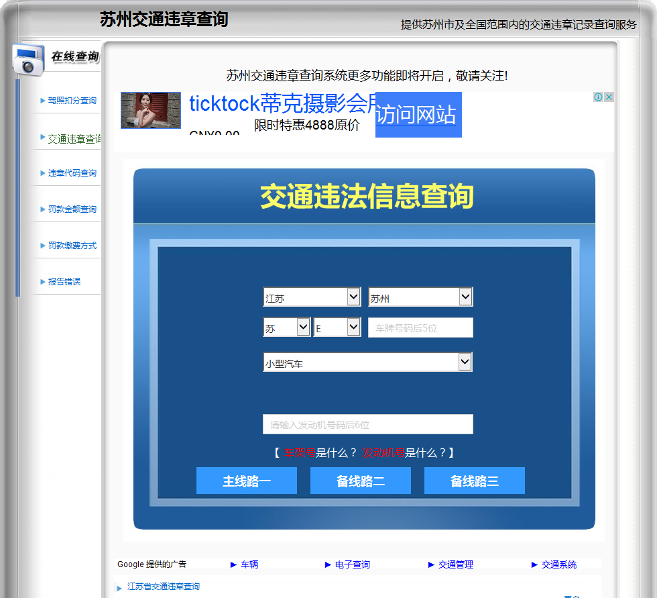
Task: Expand the 苏州 city dropdown
Action: tap(421, 297)
